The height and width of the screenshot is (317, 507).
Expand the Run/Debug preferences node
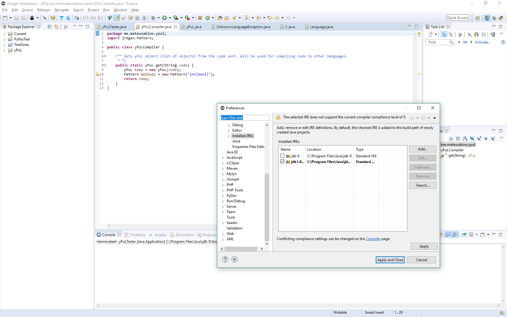(x=223, y=201)
